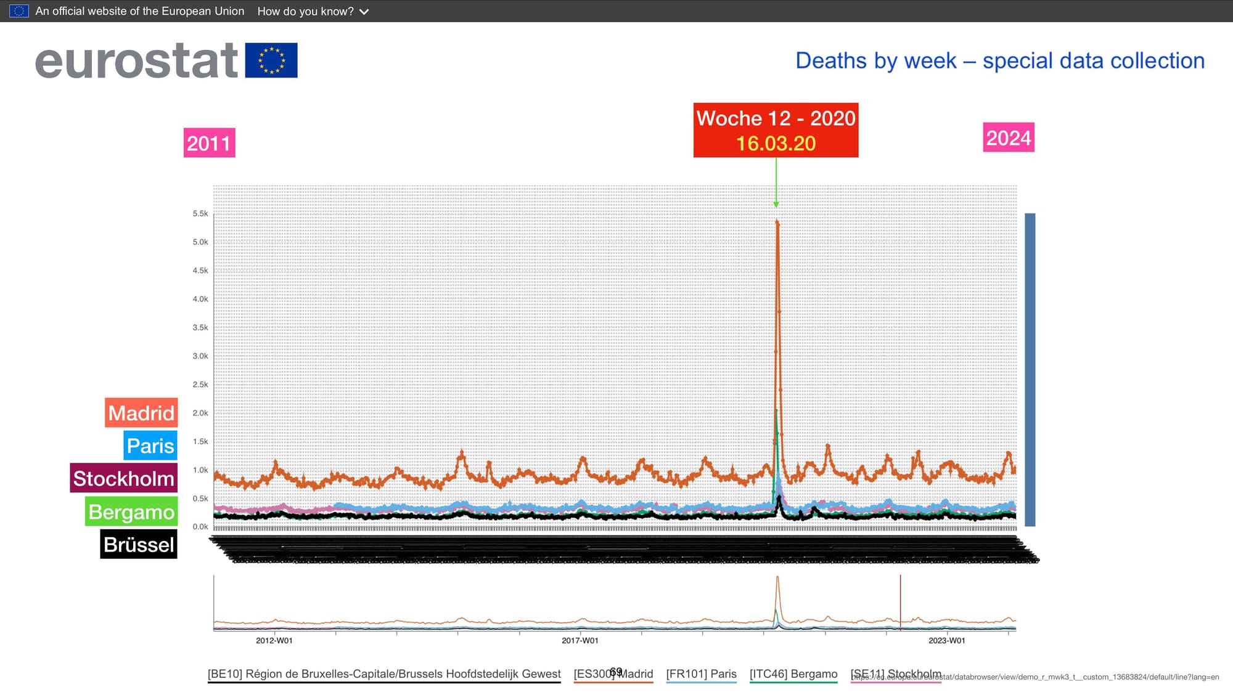1233x694 pixels.
Task: Open the eurostat databrowser URL at bottom right
Action: [1036, 677]
